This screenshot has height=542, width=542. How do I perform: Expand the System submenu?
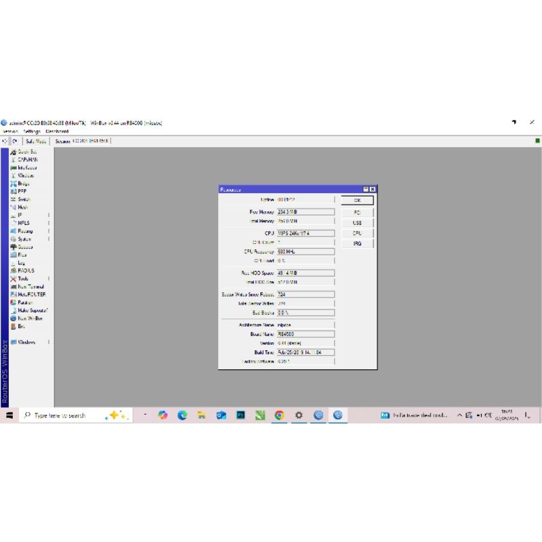tap(24, 239)
